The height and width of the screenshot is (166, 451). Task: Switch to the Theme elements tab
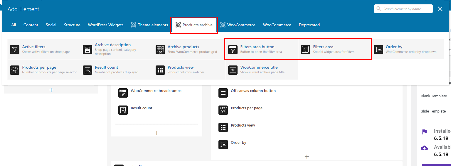point(149,25)
